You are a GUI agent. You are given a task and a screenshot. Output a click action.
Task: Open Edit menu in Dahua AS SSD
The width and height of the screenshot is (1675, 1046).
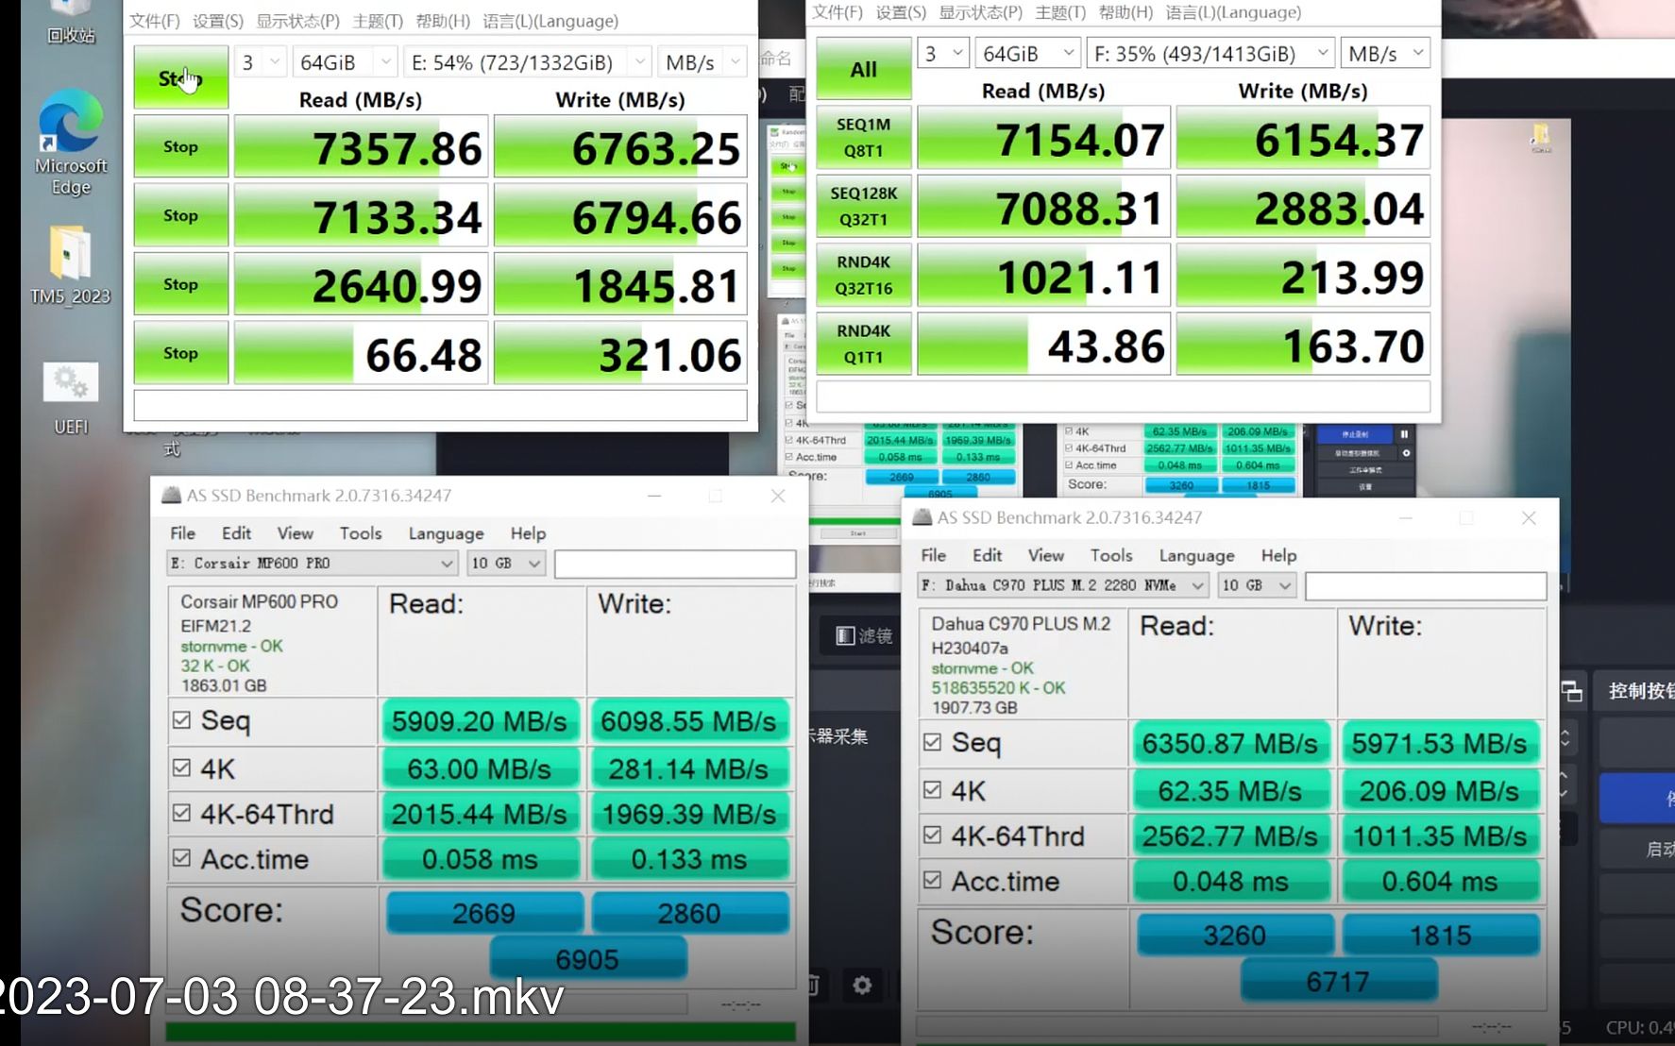pos(987,555)
